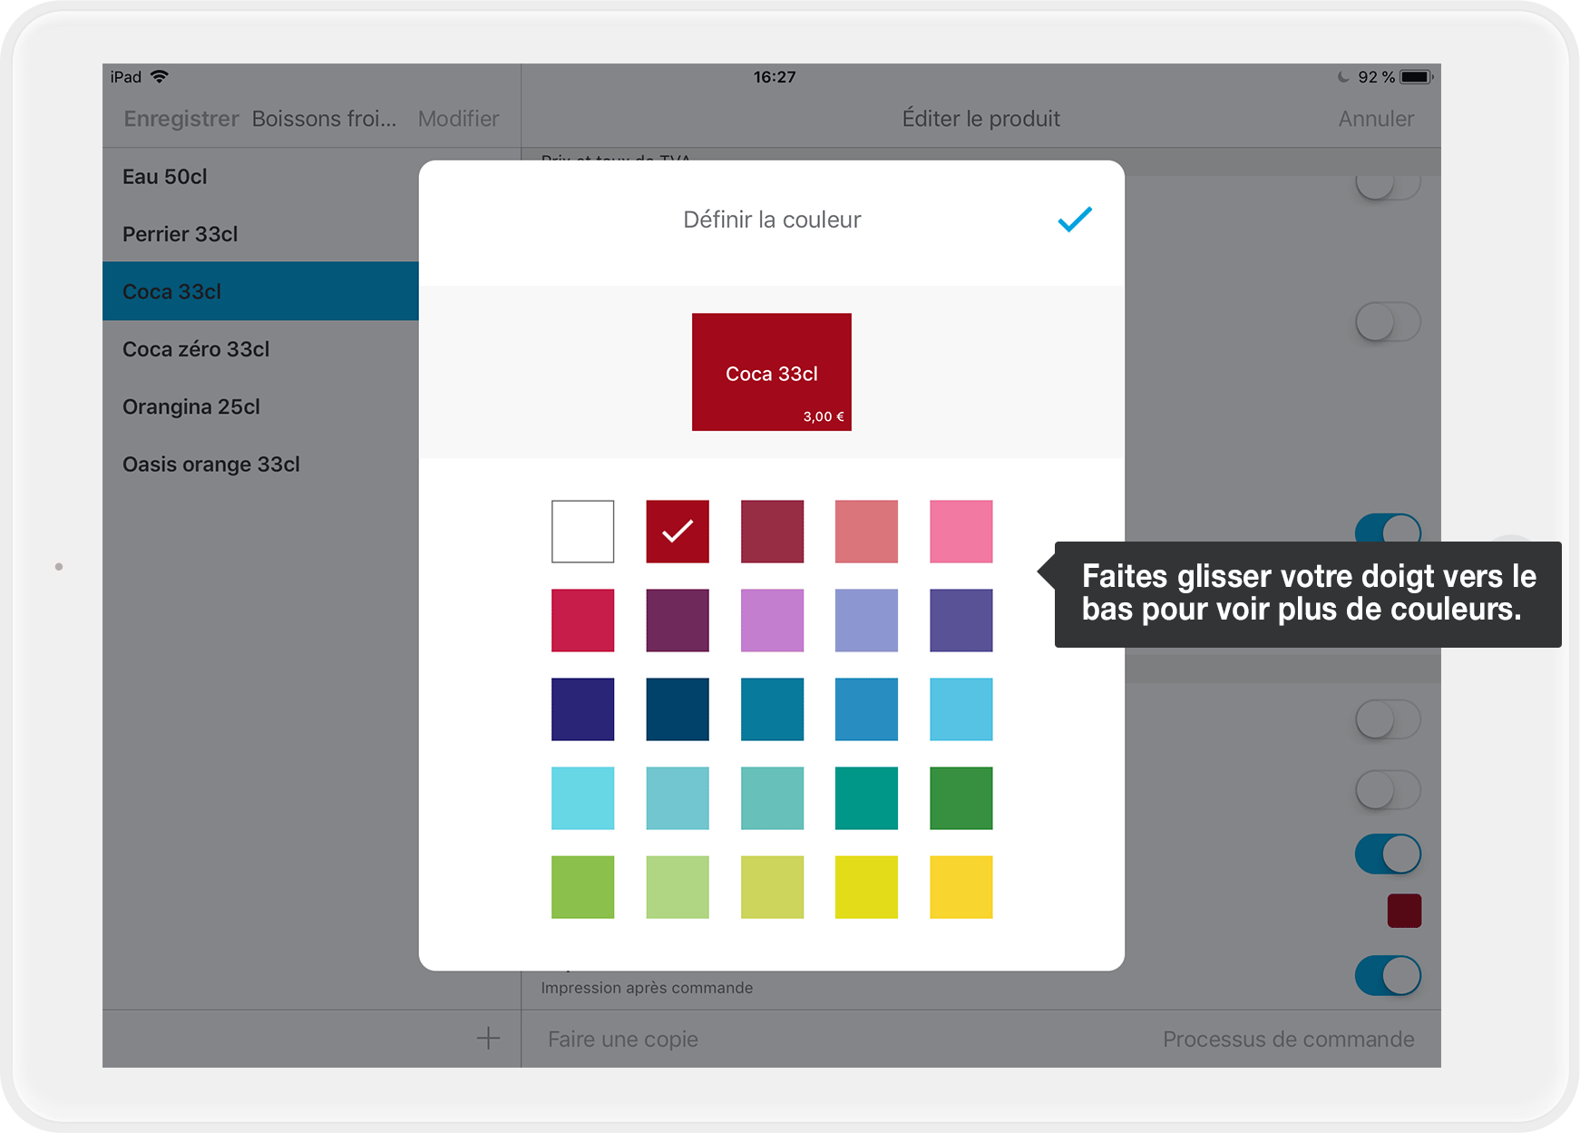Screen dimensions: 1580x1133
Task: Select the checked dark red swatch
Action: click(678, 532)
